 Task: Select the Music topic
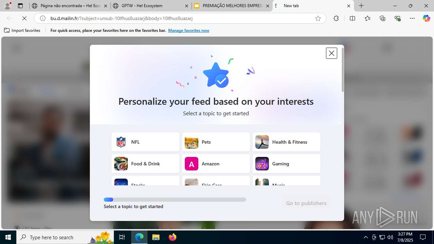pyautogui.click(x=287, y=181)
